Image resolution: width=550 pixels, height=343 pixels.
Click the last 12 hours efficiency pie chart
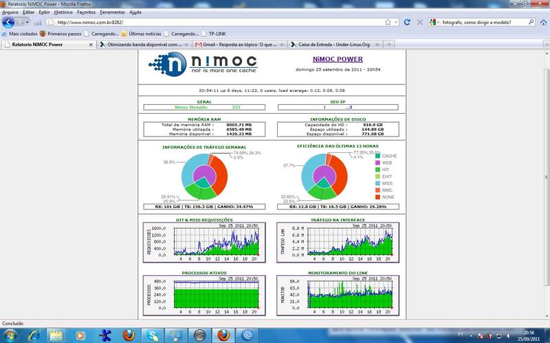coord(324,176)
